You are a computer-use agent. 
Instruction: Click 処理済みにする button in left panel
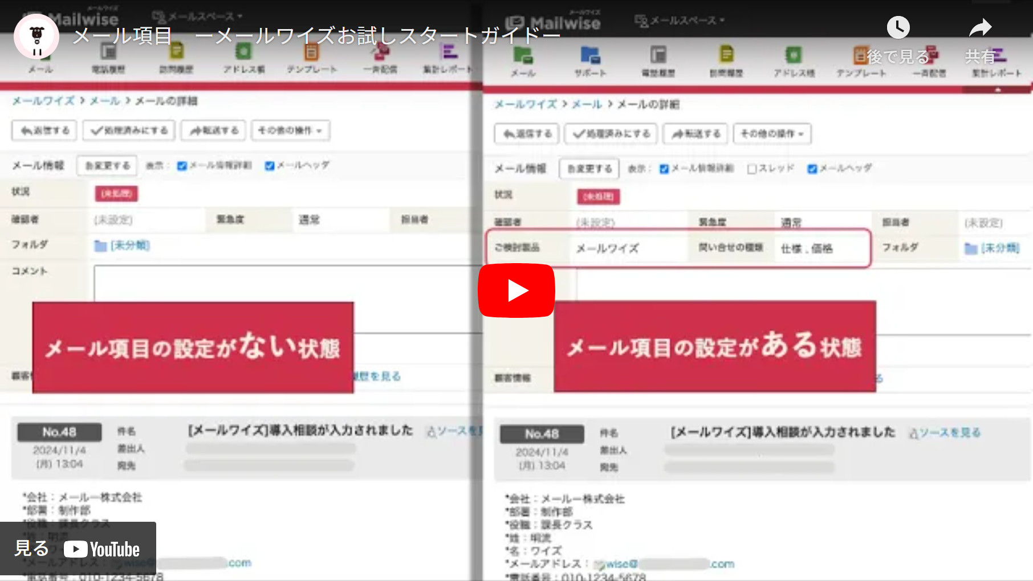(x=129, y=130)
